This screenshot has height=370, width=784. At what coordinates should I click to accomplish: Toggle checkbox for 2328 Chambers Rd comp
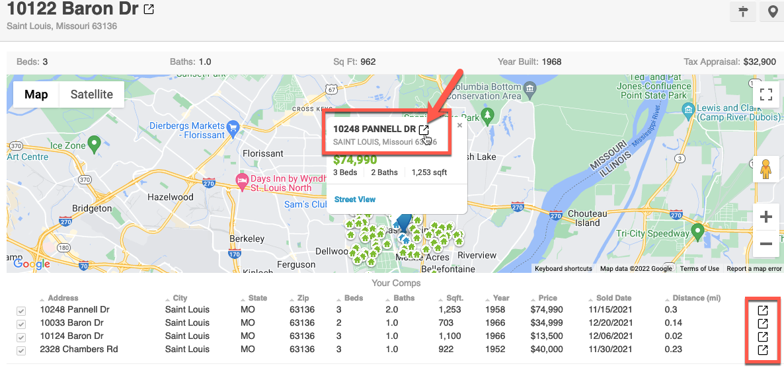[x=21, y=350]
